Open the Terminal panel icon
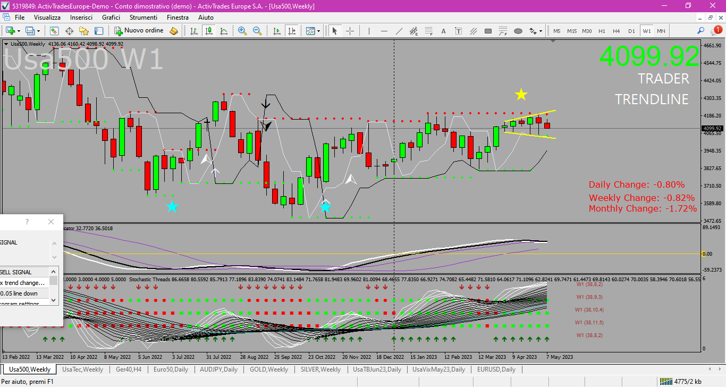 pyautogui.click(x=99, y=31)
